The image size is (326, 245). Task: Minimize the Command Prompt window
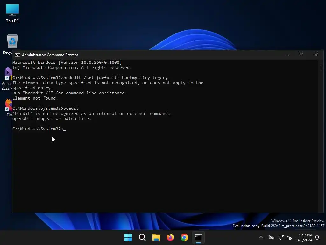click(287, 55)
